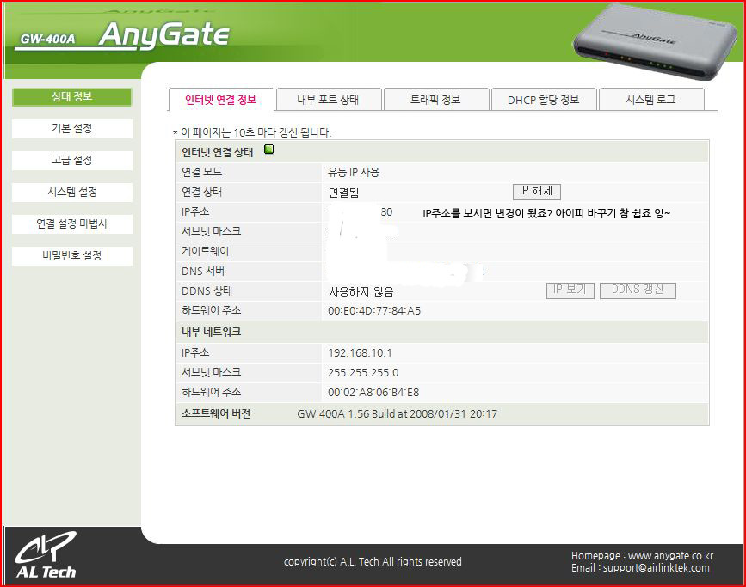Show the 시스템 로그 tab
This screenshot has height=587, width=746.
tap(650, 100)
